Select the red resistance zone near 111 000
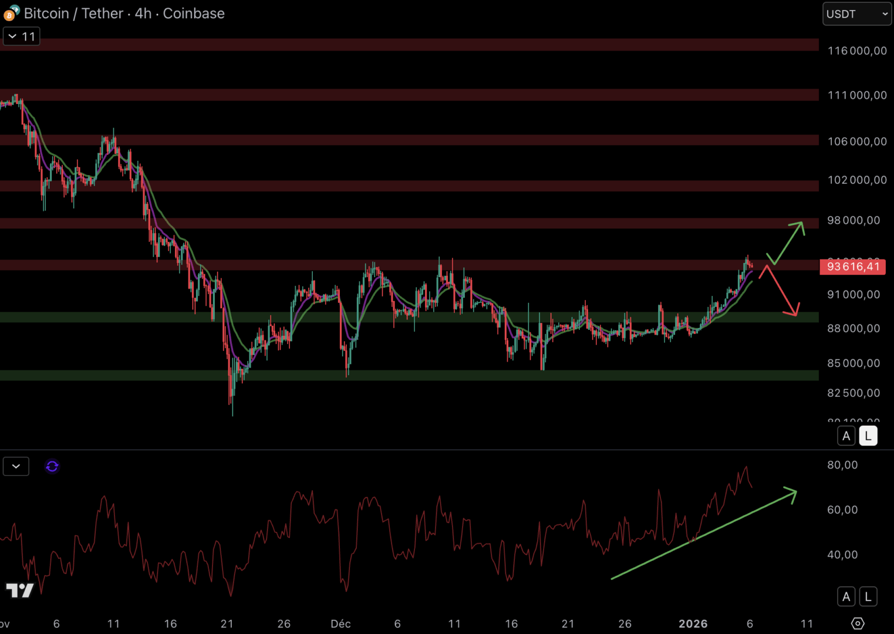The image size is (894, 634). [x=411, y=95]
